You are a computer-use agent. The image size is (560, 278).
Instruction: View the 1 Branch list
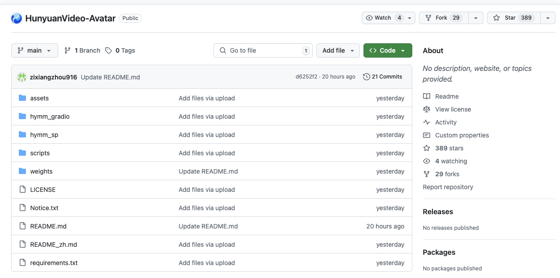pos(82,50)
